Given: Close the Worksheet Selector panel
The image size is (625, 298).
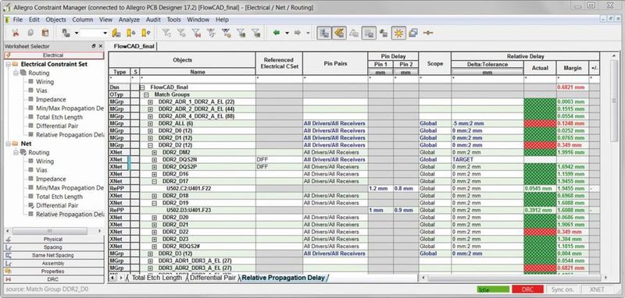Looking at the screenshot, I should point(100,46).
